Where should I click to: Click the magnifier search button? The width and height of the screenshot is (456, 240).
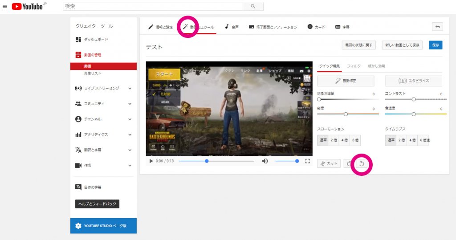(x=253, y=6)
